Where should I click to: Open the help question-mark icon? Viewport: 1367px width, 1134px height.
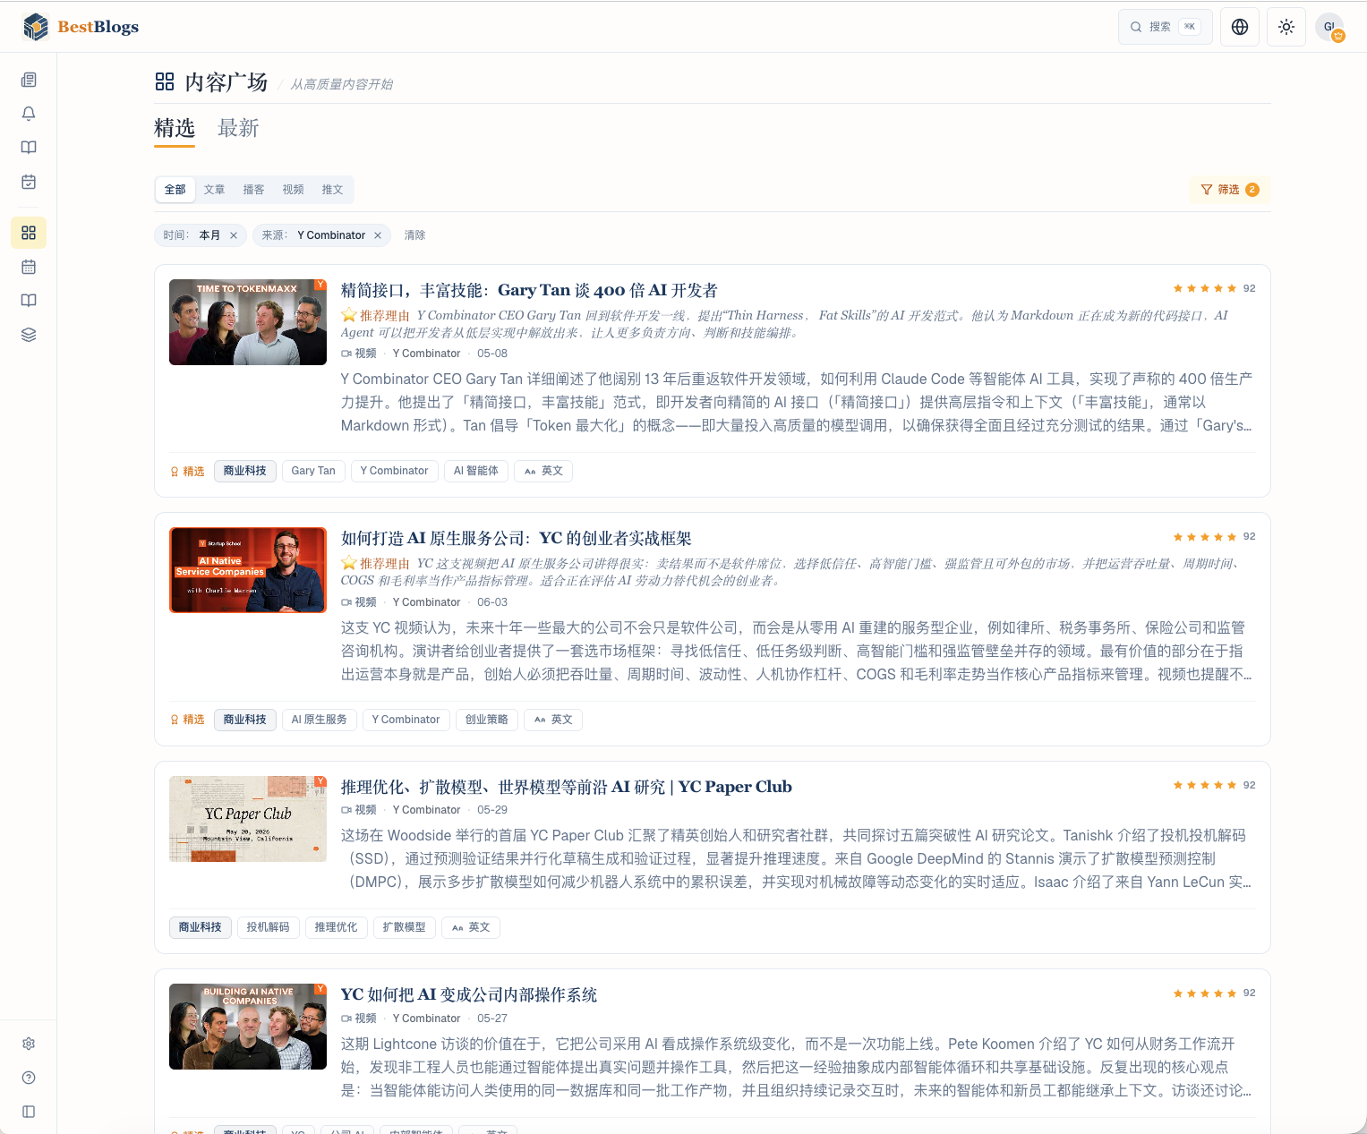pyautogui.click(x=29, y=1078)
